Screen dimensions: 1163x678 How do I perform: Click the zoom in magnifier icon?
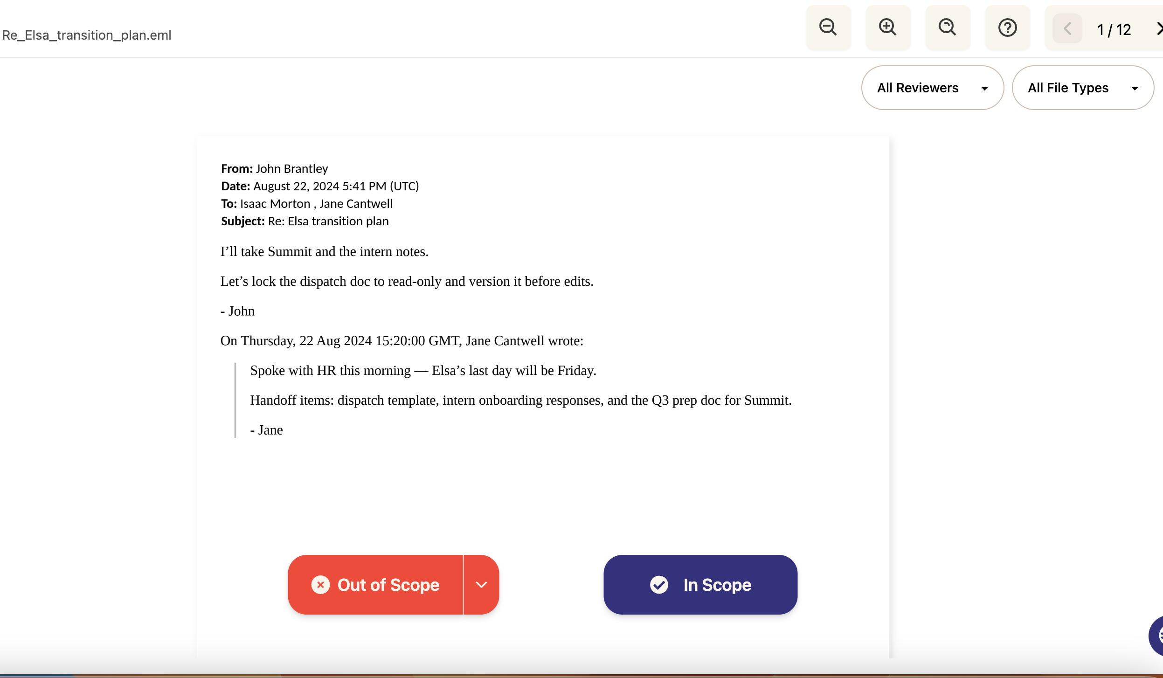pos(888,28)
